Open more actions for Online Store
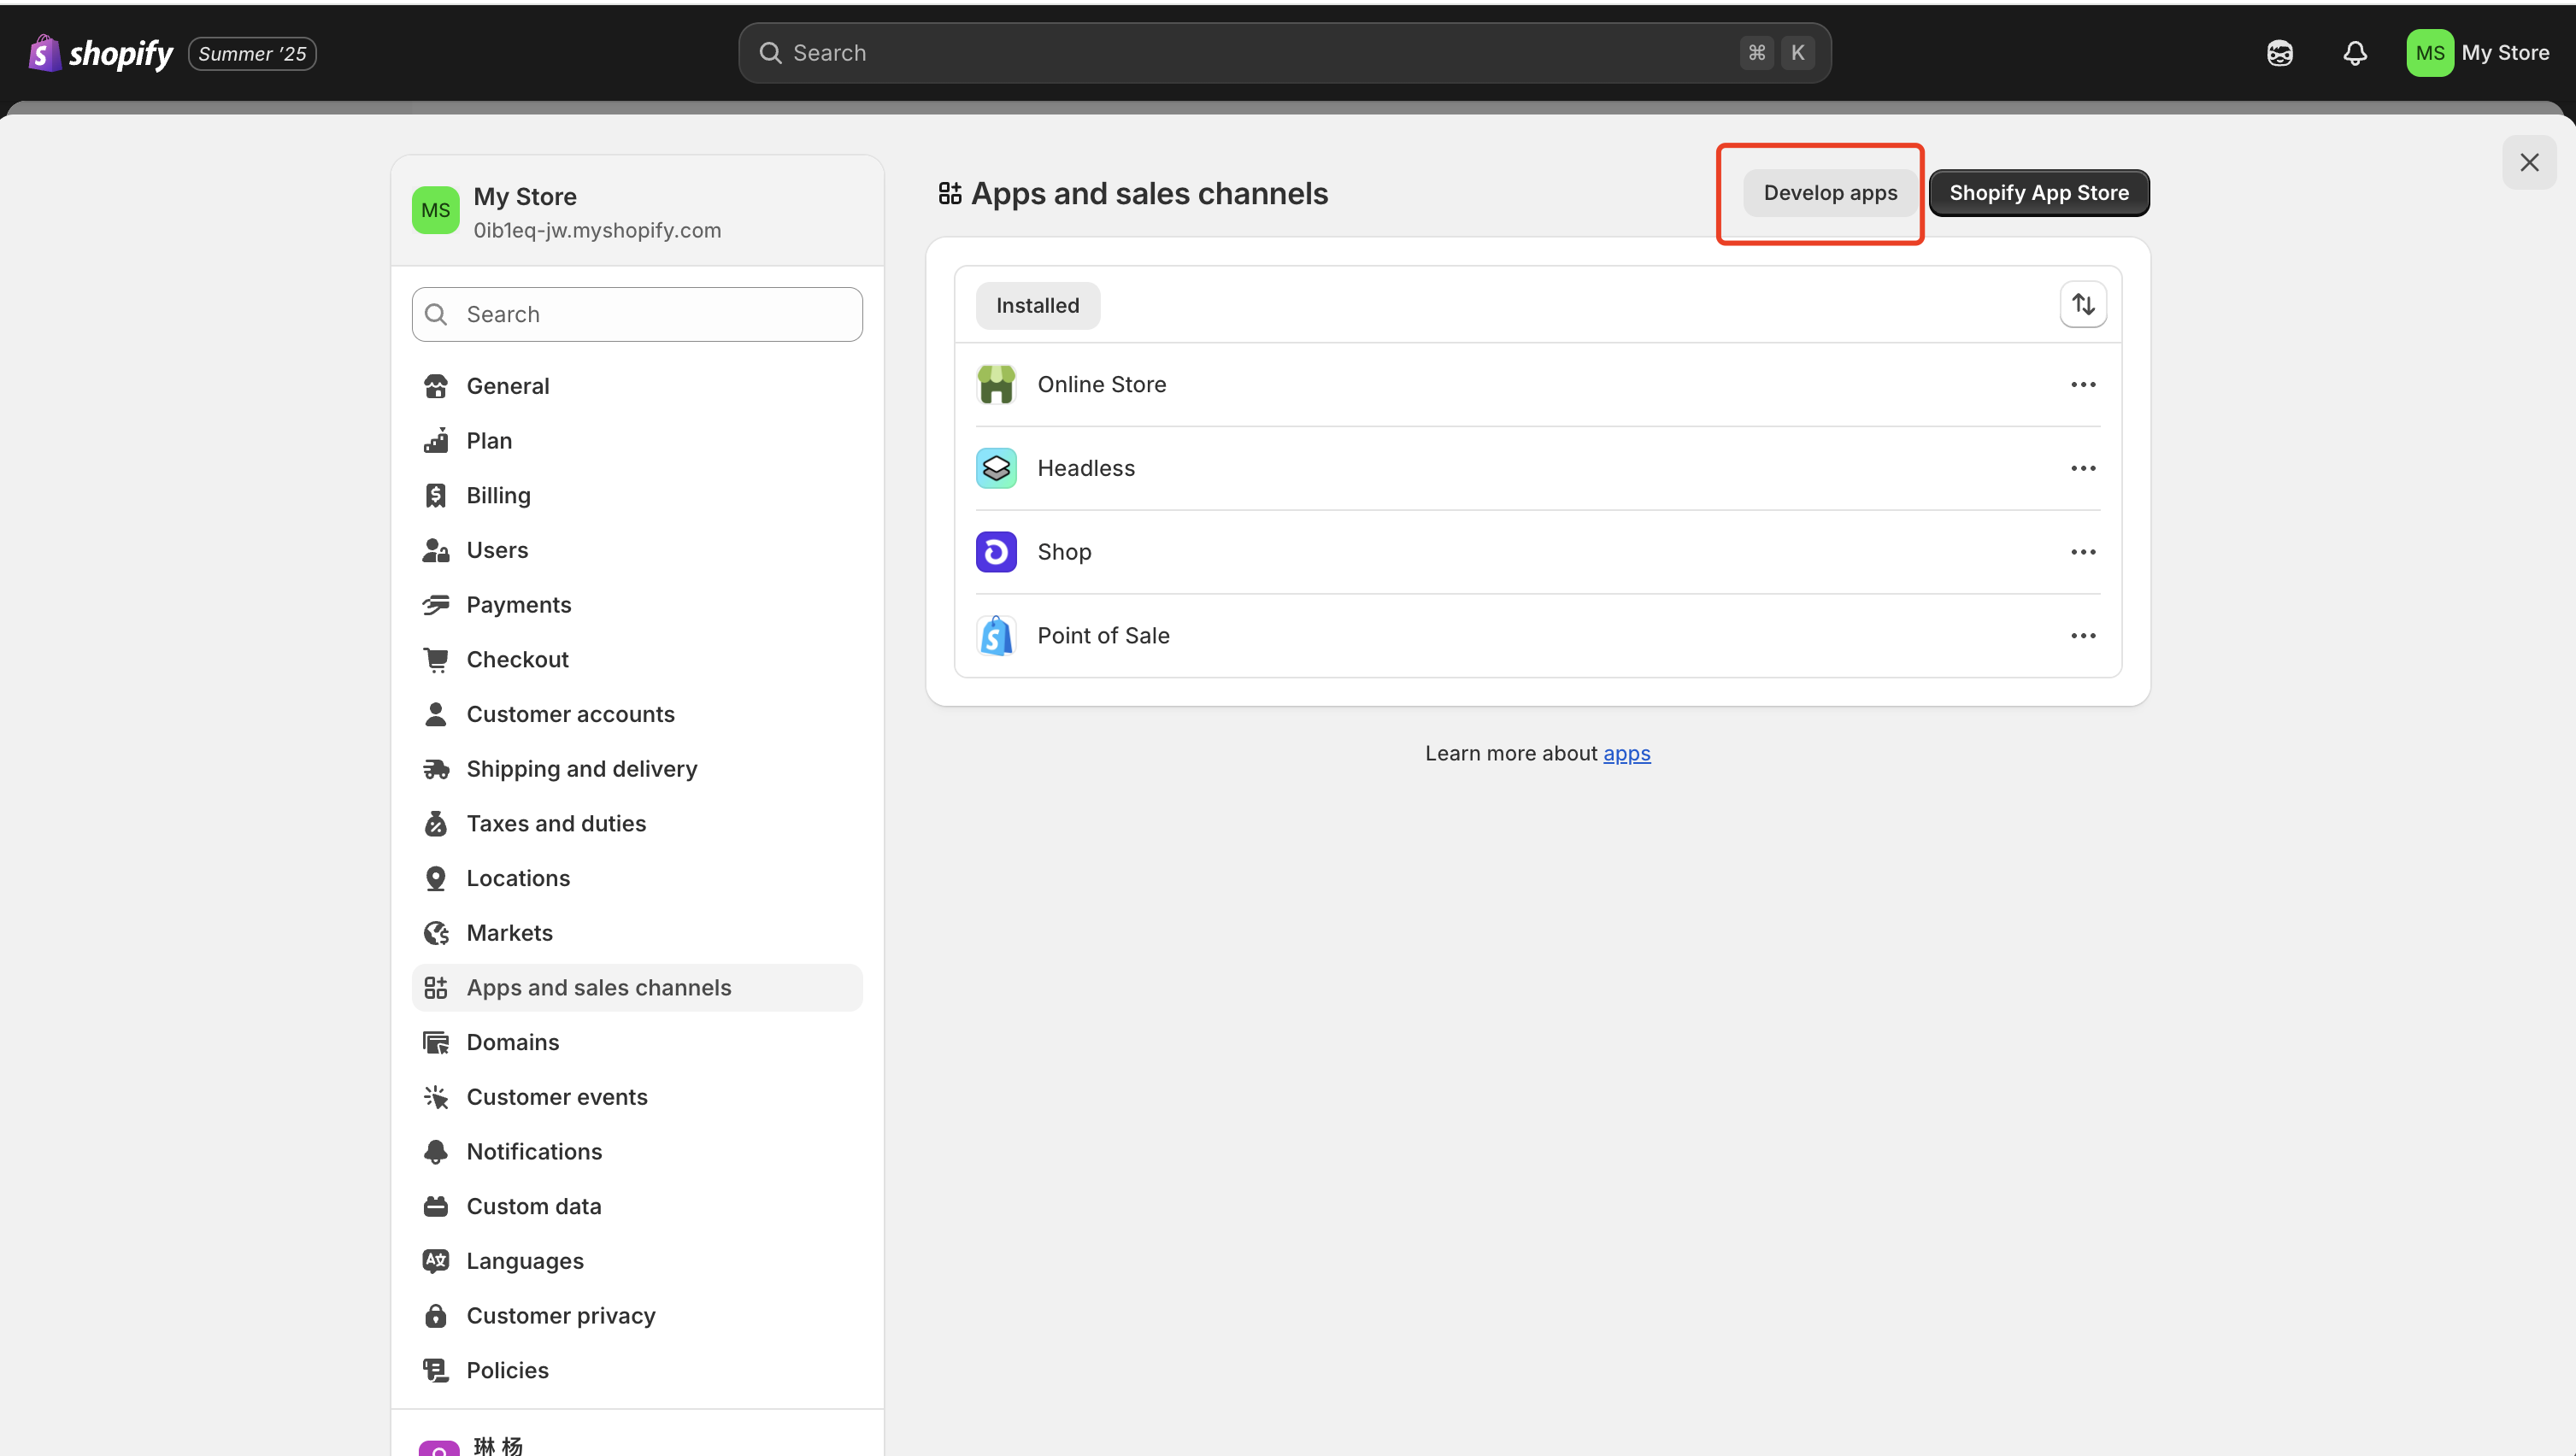The width and height of the screenshot is (2576, 1456). 2083,385
